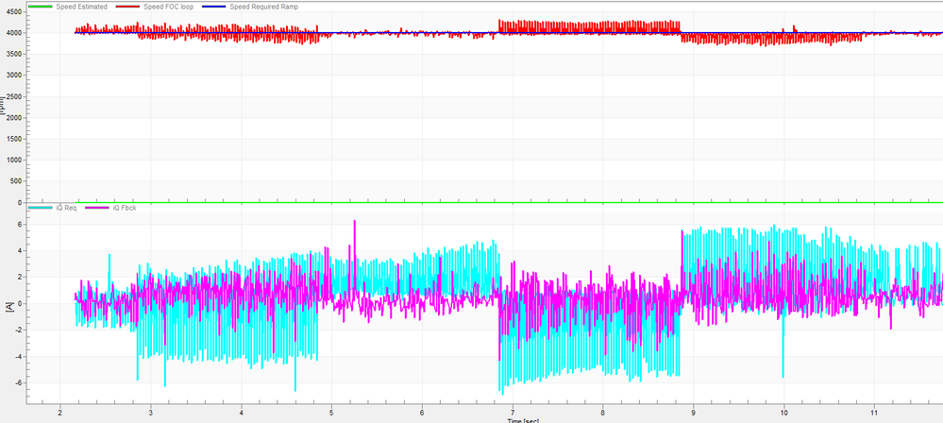Click the 2500 tick on the rpm axis
This screenshot has height=423, width=943.
pyautogui.click(x=16, y=96)
